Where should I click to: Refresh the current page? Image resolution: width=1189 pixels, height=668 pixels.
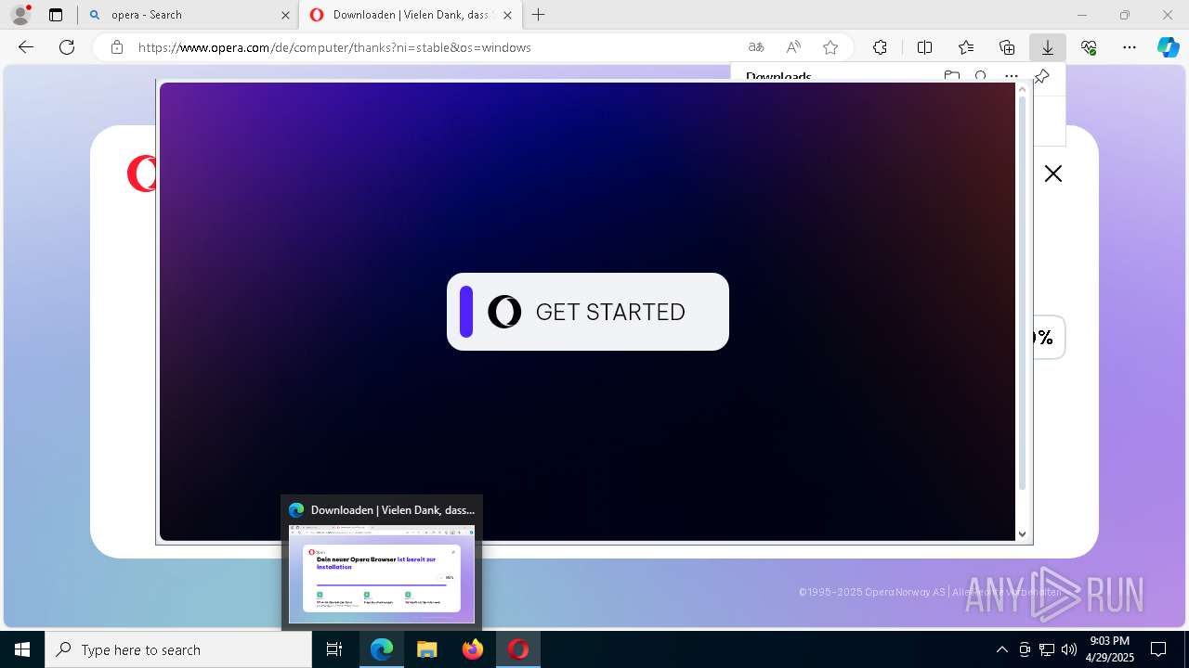click(x=67, y=47)
